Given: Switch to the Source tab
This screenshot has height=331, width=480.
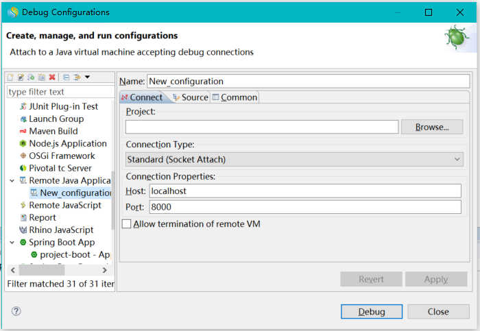Looking at the screenshot, I should [x=191, y=97].
